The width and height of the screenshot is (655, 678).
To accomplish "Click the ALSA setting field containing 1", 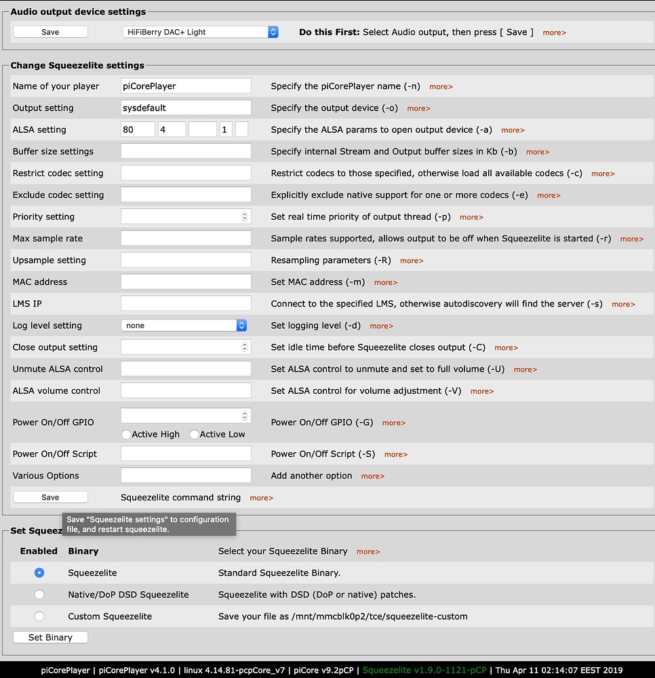I will click(226, 129).
